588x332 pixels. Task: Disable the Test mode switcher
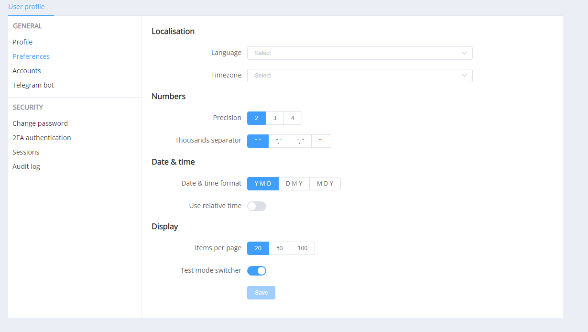coord(256,271)
